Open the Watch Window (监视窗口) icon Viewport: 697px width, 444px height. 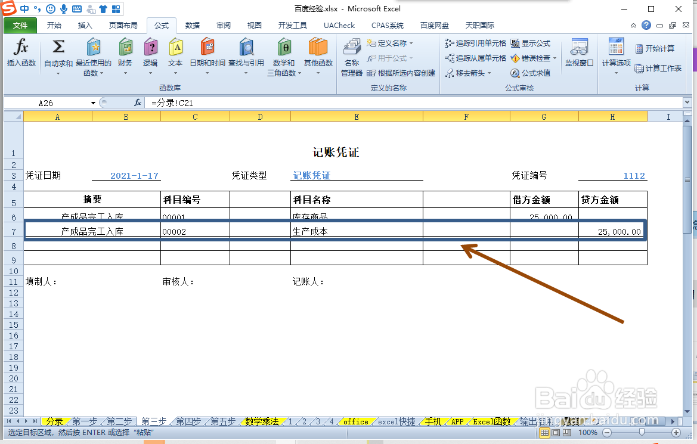pyautogui.click(x=579, y=46)
